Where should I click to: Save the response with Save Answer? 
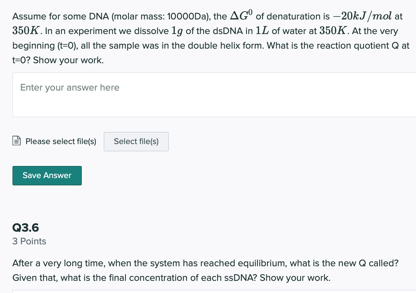pos(47,176)
